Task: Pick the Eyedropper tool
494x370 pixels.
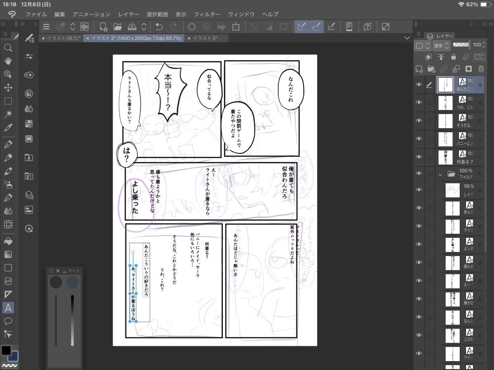Action: click(x=8, y=128)
